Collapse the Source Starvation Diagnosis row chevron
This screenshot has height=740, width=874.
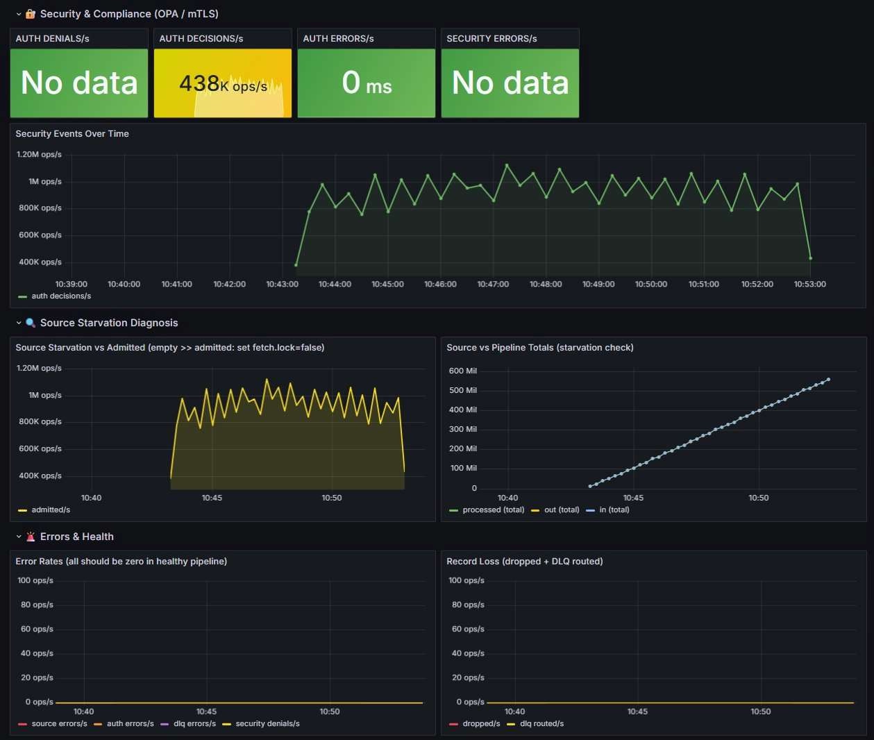pyautogui.click(x=19, y=323)
